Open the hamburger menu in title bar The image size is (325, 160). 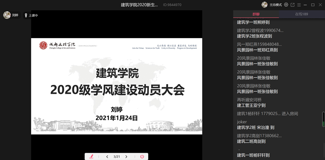point(299,5)
